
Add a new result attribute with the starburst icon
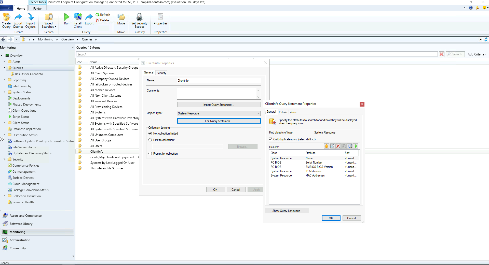[326, 146]
